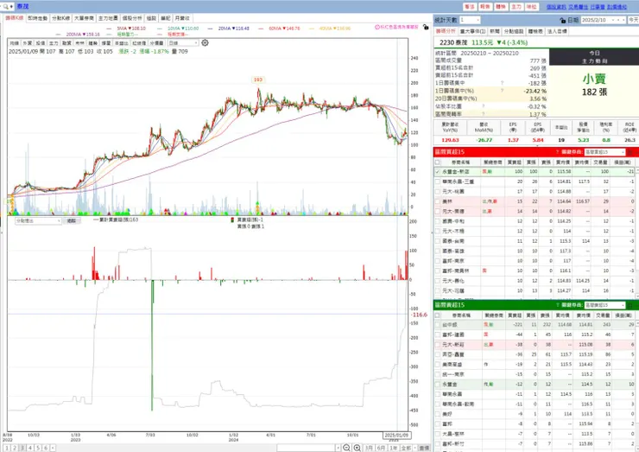
Task: Click red 主力 button in top bar
Action: (516, 7)
